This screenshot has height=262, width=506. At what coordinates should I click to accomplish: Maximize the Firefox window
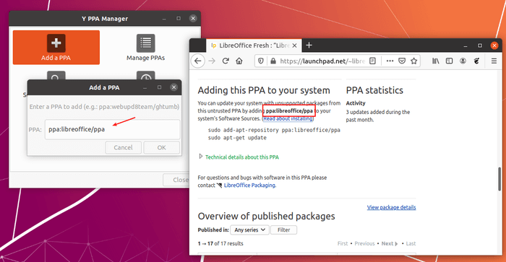click(x=480, y=45)
